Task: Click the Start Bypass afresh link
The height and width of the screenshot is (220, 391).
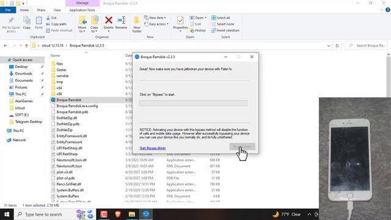Action: 153,148
